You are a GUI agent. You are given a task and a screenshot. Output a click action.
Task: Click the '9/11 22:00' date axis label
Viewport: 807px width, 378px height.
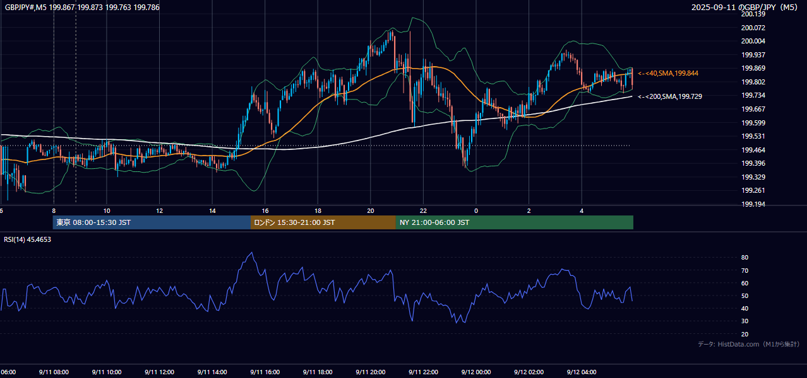[x=423, y=372]
